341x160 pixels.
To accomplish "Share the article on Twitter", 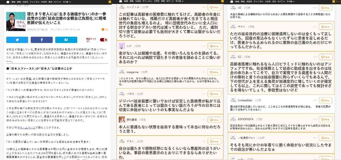I will coord(17,40).
